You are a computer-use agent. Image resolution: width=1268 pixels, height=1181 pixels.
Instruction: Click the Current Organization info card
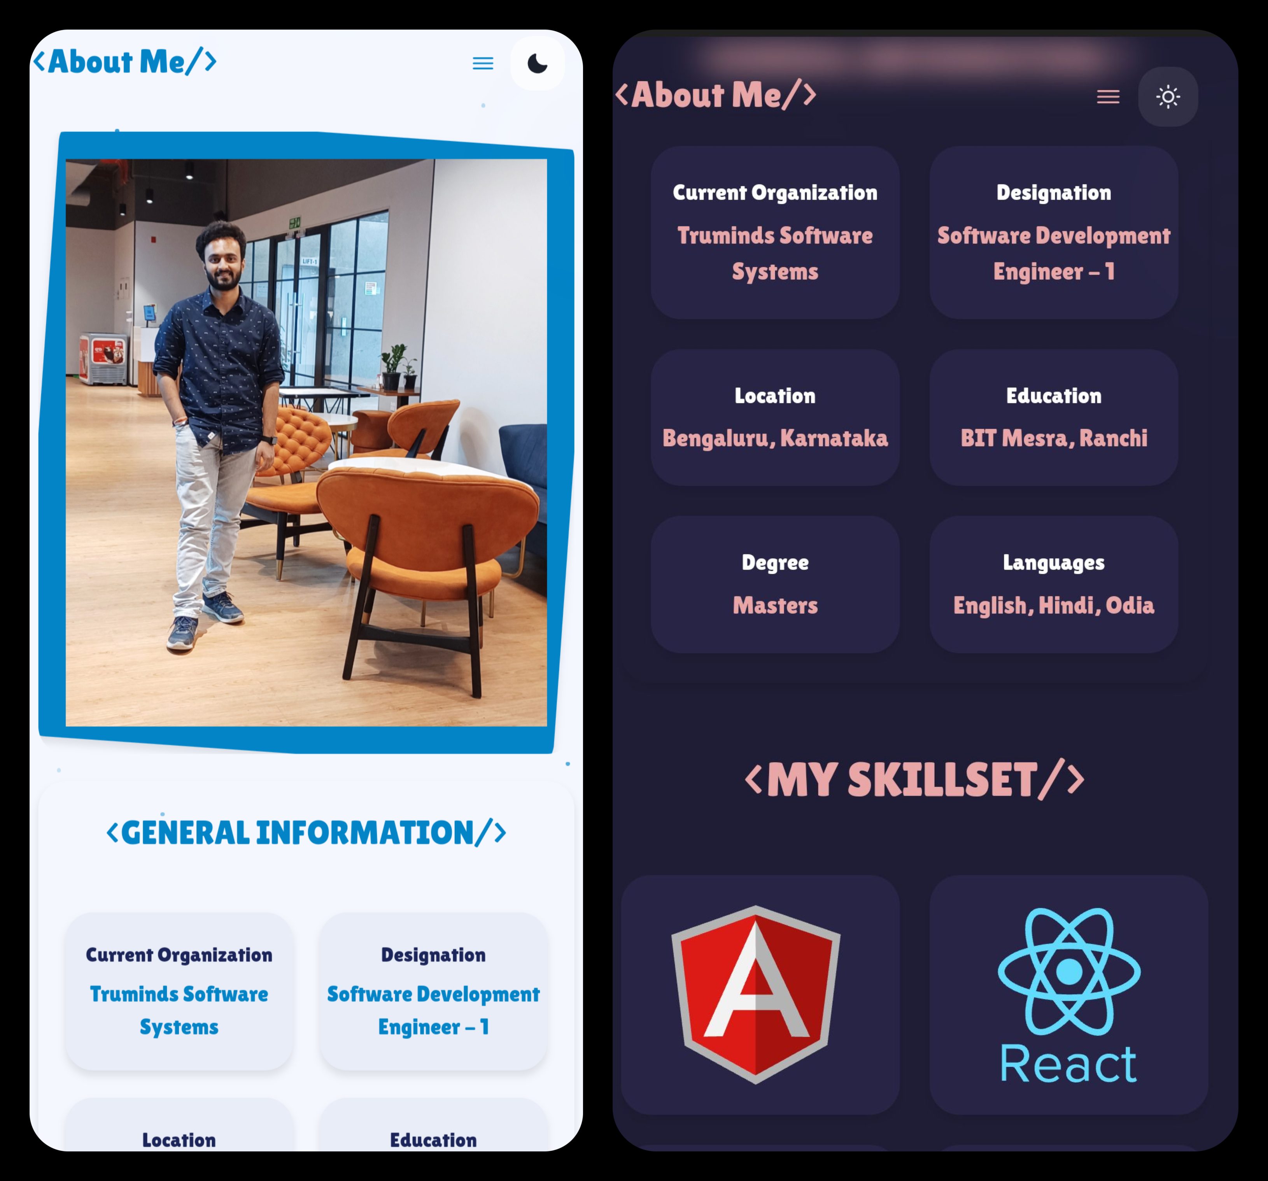pyautogui.click(x=774, y=233)
